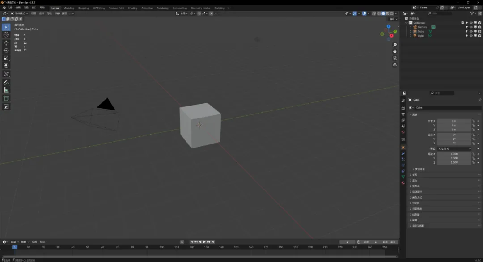Expand the Camera item in outliner
This screenshot has height=262, width=483.
[x=411, y=27]
